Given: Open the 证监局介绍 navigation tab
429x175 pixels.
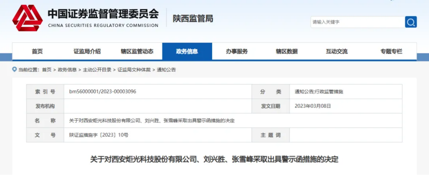Looking at the screenshot, I should pyautogui.click(x=87, y=51).
